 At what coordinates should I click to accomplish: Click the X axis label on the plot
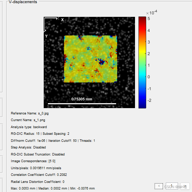point(63,20)
